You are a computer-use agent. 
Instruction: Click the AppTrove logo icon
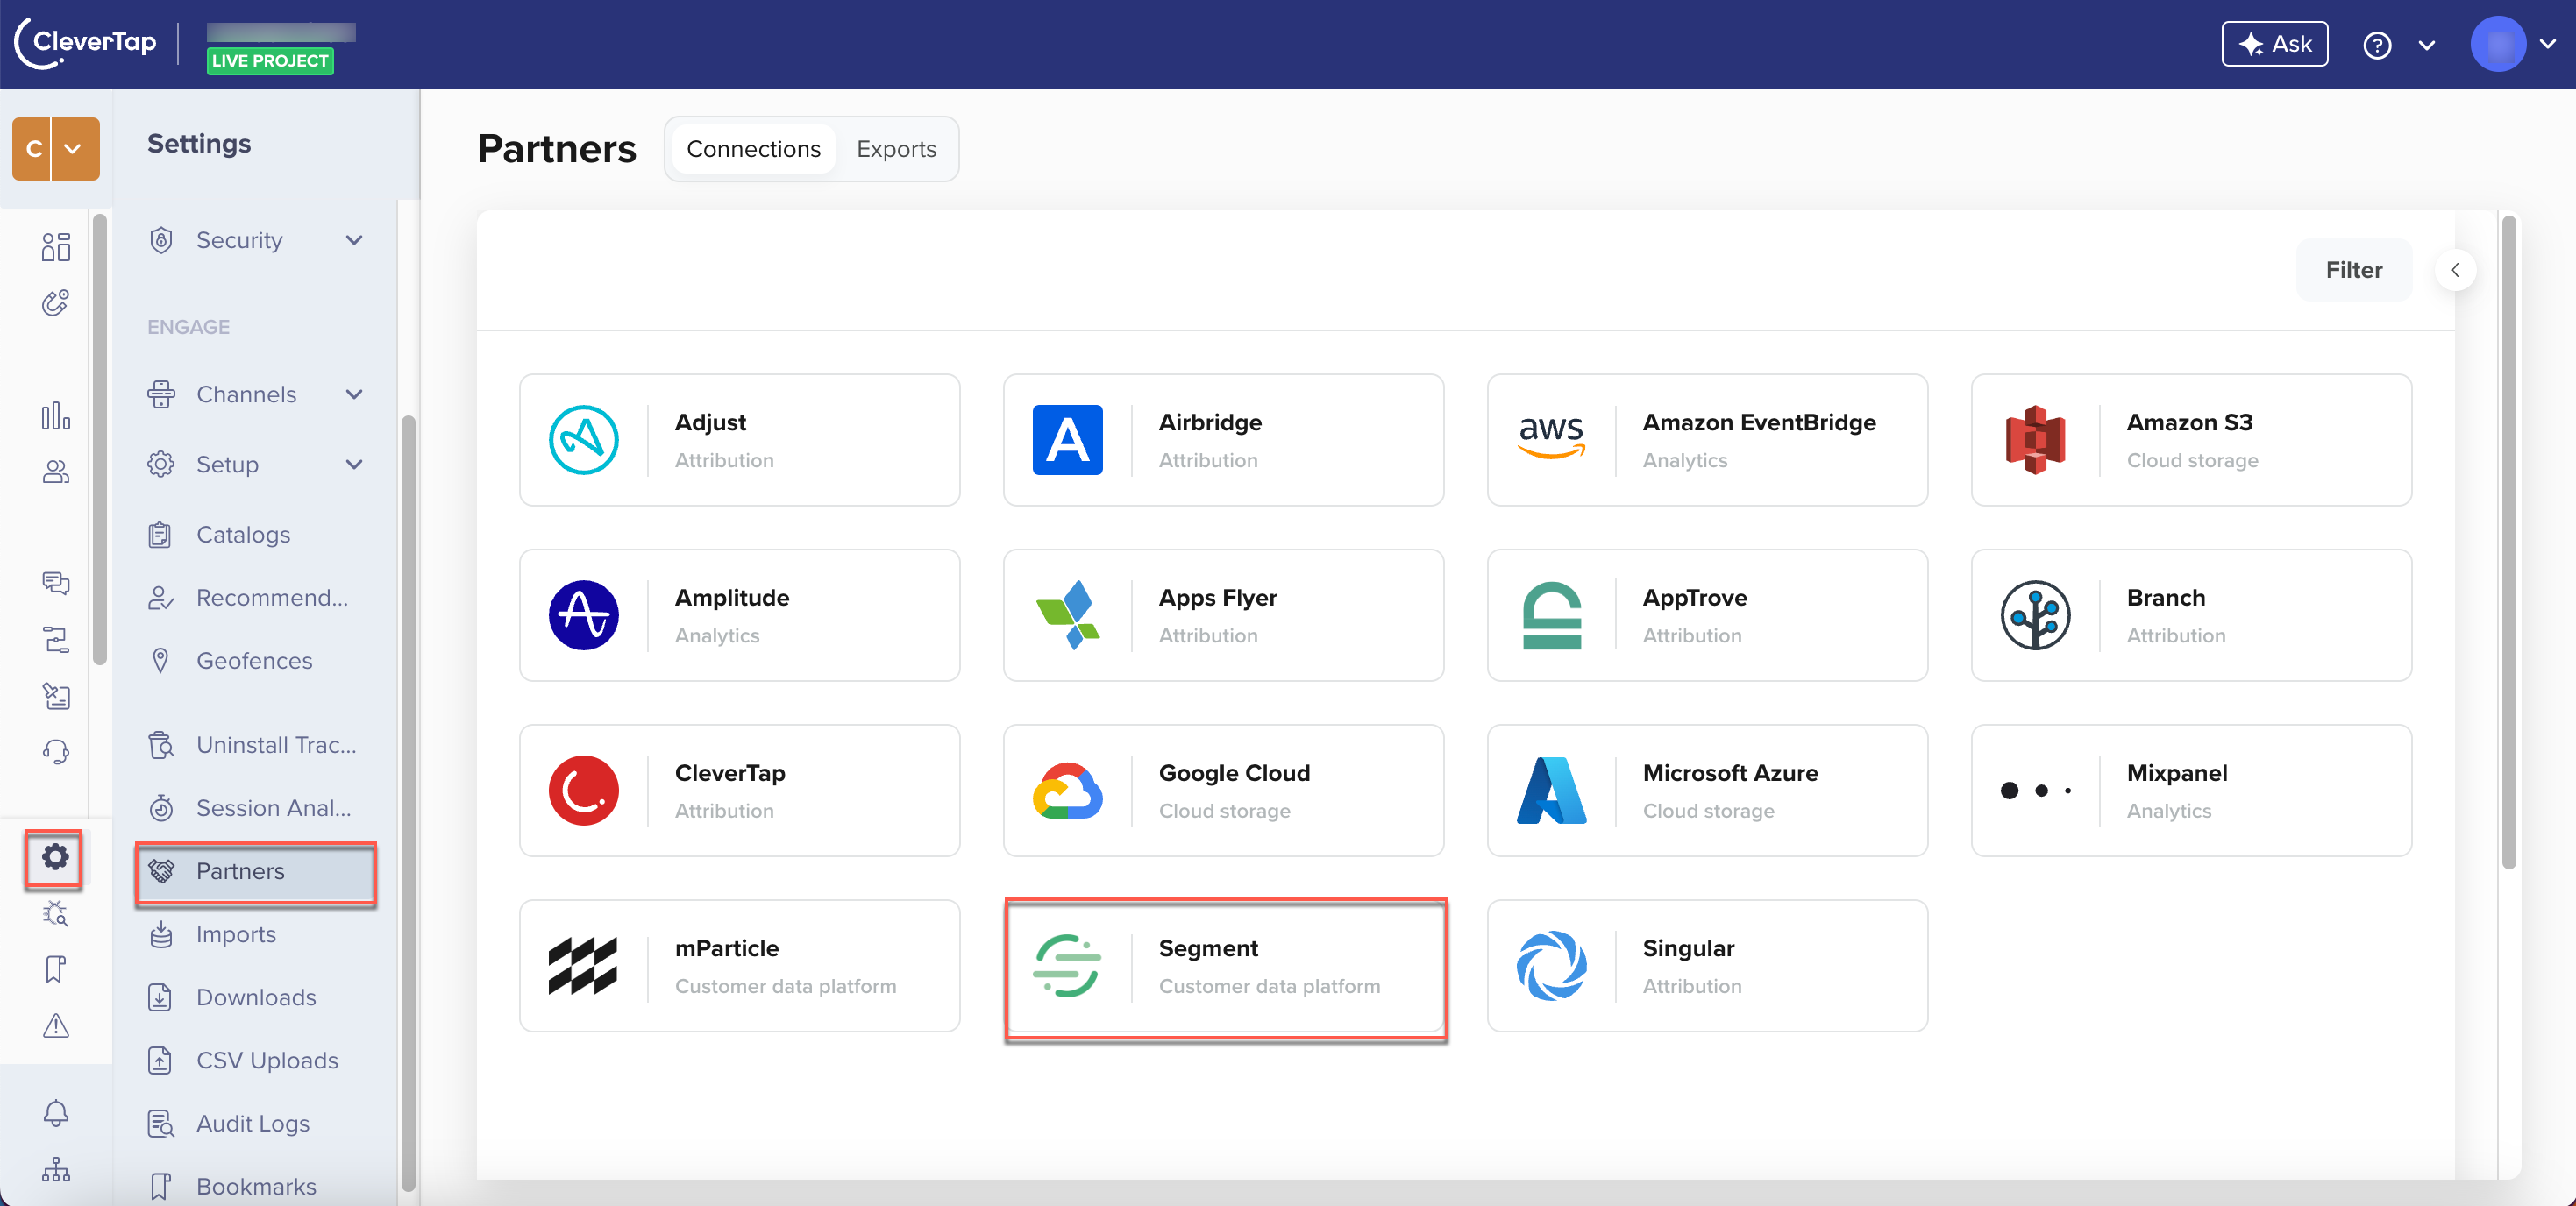click(x=1552, y=615)
